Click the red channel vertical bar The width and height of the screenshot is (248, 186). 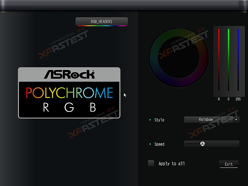(x=219, y=60)
